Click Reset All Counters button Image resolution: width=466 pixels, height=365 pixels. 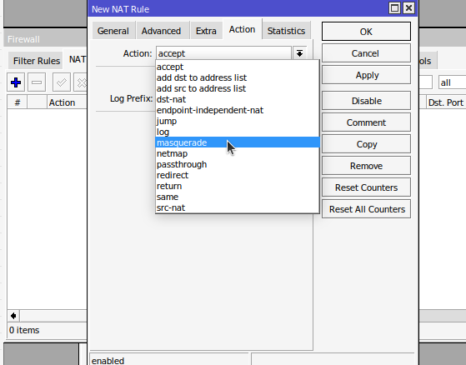366,209
